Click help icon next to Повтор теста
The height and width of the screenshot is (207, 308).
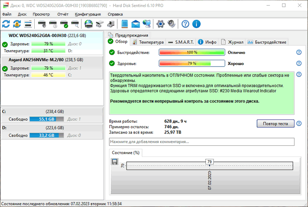coord(298,123)
